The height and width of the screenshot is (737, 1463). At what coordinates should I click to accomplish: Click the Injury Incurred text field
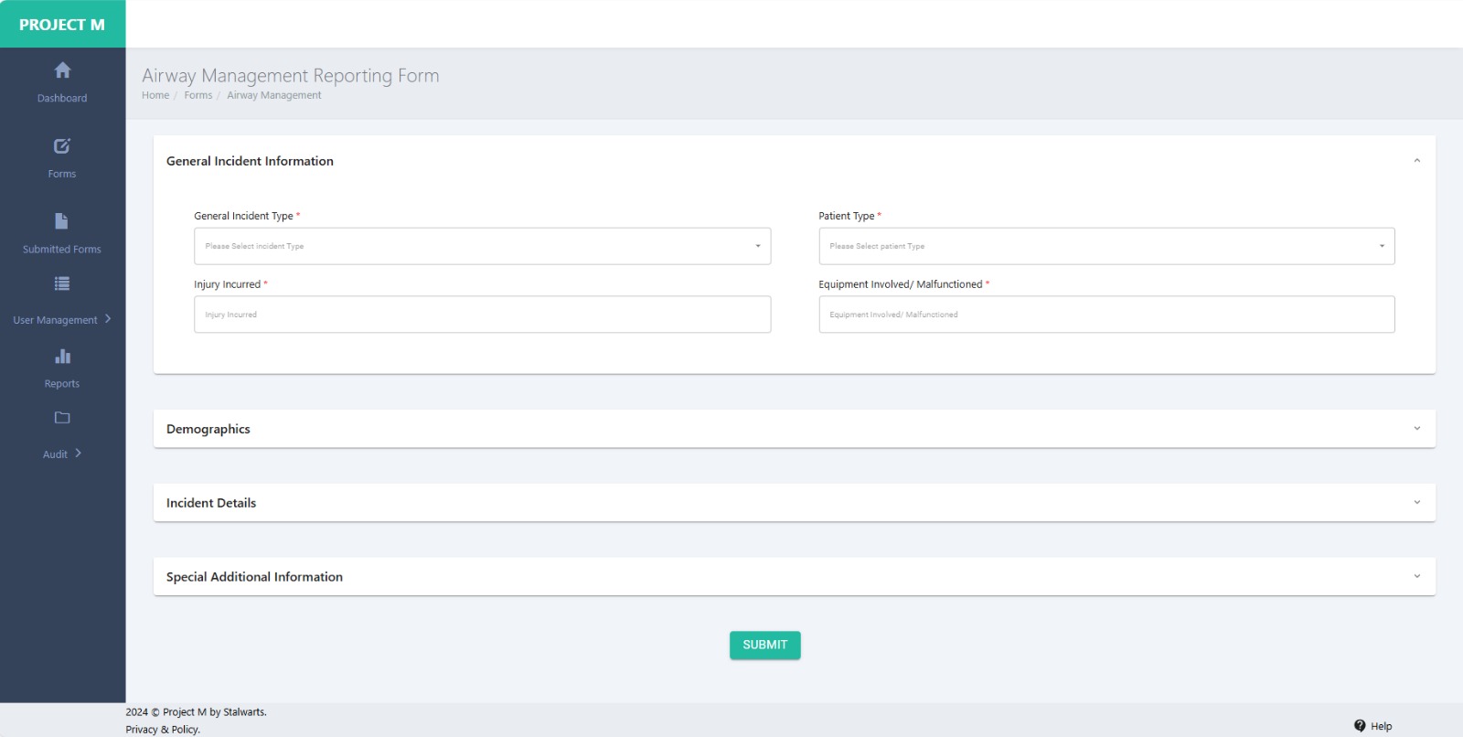[x=482, y=315]
